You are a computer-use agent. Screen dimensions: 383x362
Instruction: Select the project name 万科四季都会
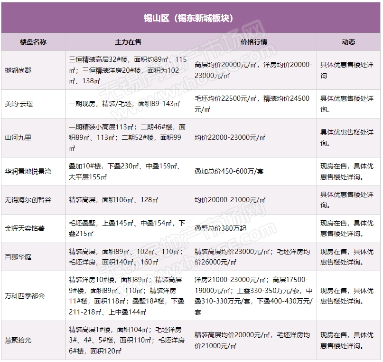(25, 296)
